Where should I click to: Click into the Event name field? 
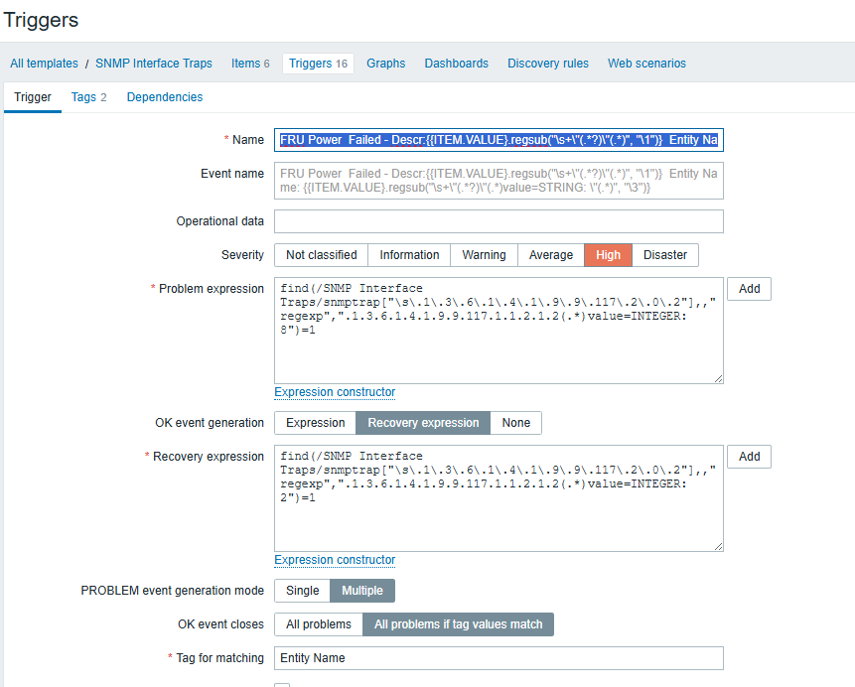tap(499, 181)
